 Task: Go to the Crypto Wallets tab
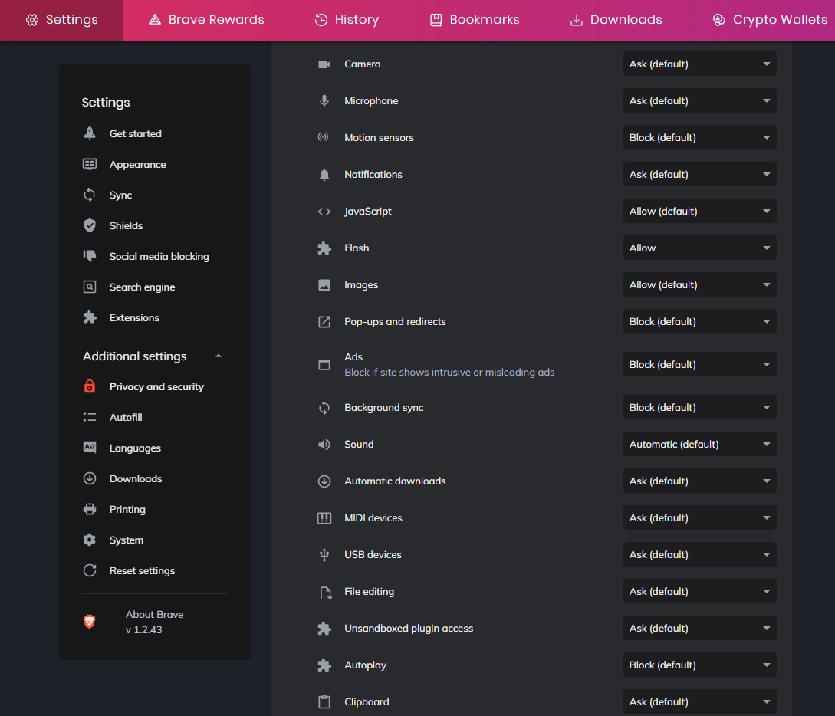pos(770,20)
